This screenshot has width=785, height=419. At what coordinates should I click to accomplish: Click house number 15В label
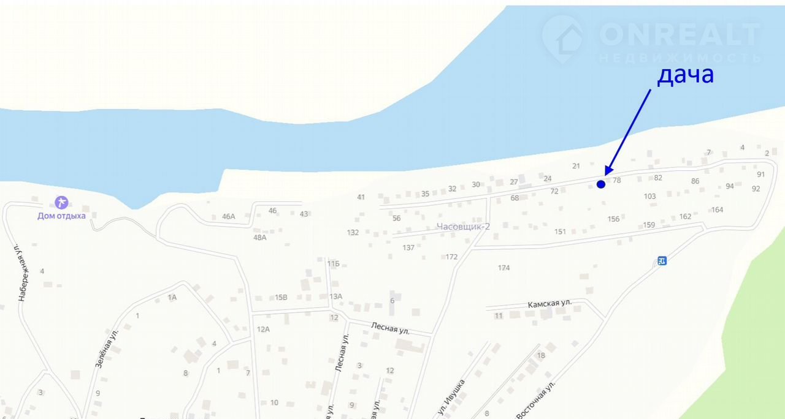[x=281, y=297]
